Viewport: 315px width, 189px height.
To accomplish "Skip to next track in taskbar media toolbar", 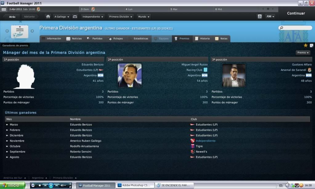I will [x=57, y=185].
